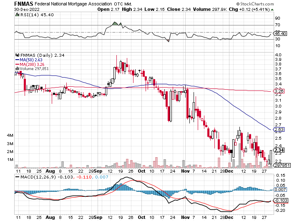Image resolution: width=292 pixels, height=221 pixels.
Task: Click the red MA(200) line swatch in the legend
Action: 18,65
